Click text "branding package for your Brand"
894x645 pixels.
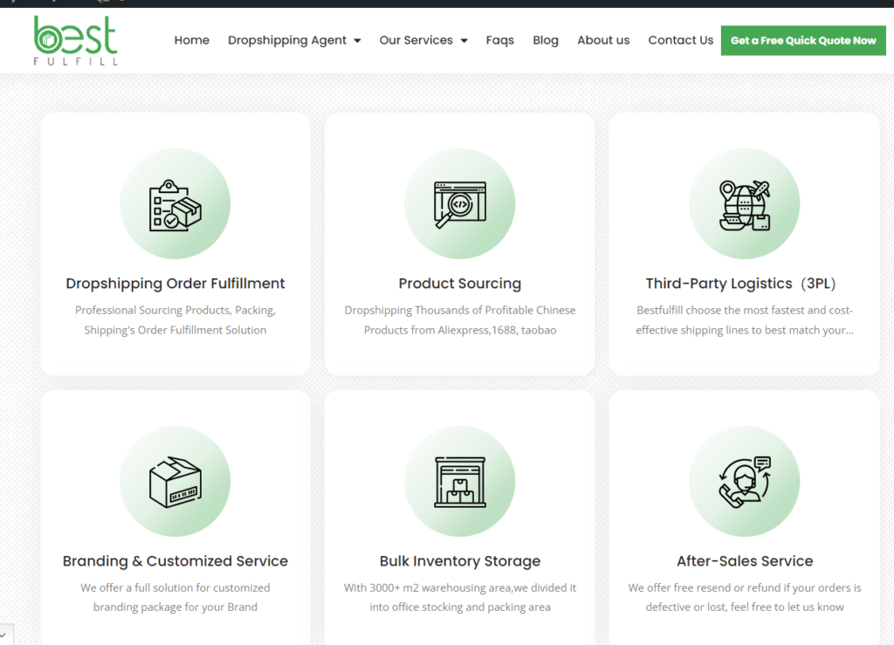pos(175,607)
